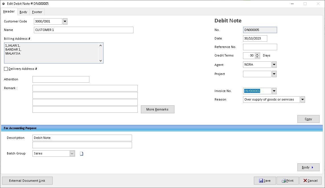Image resolution: width=325 pixels, height=188 pixels.
Task: Click the Credit Terms value field
Action: (x=249, y=55)
